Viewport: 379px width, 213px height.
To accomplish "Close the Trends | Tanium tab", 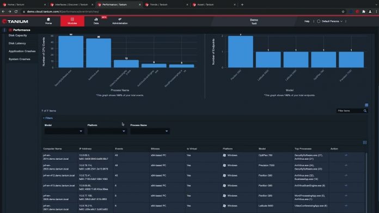I will point(187,4).
